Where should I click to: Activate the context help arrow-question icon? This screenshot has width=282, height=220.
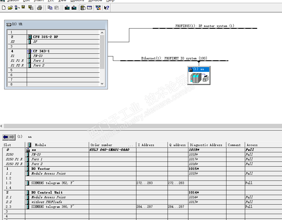click(x=107, y=8)
